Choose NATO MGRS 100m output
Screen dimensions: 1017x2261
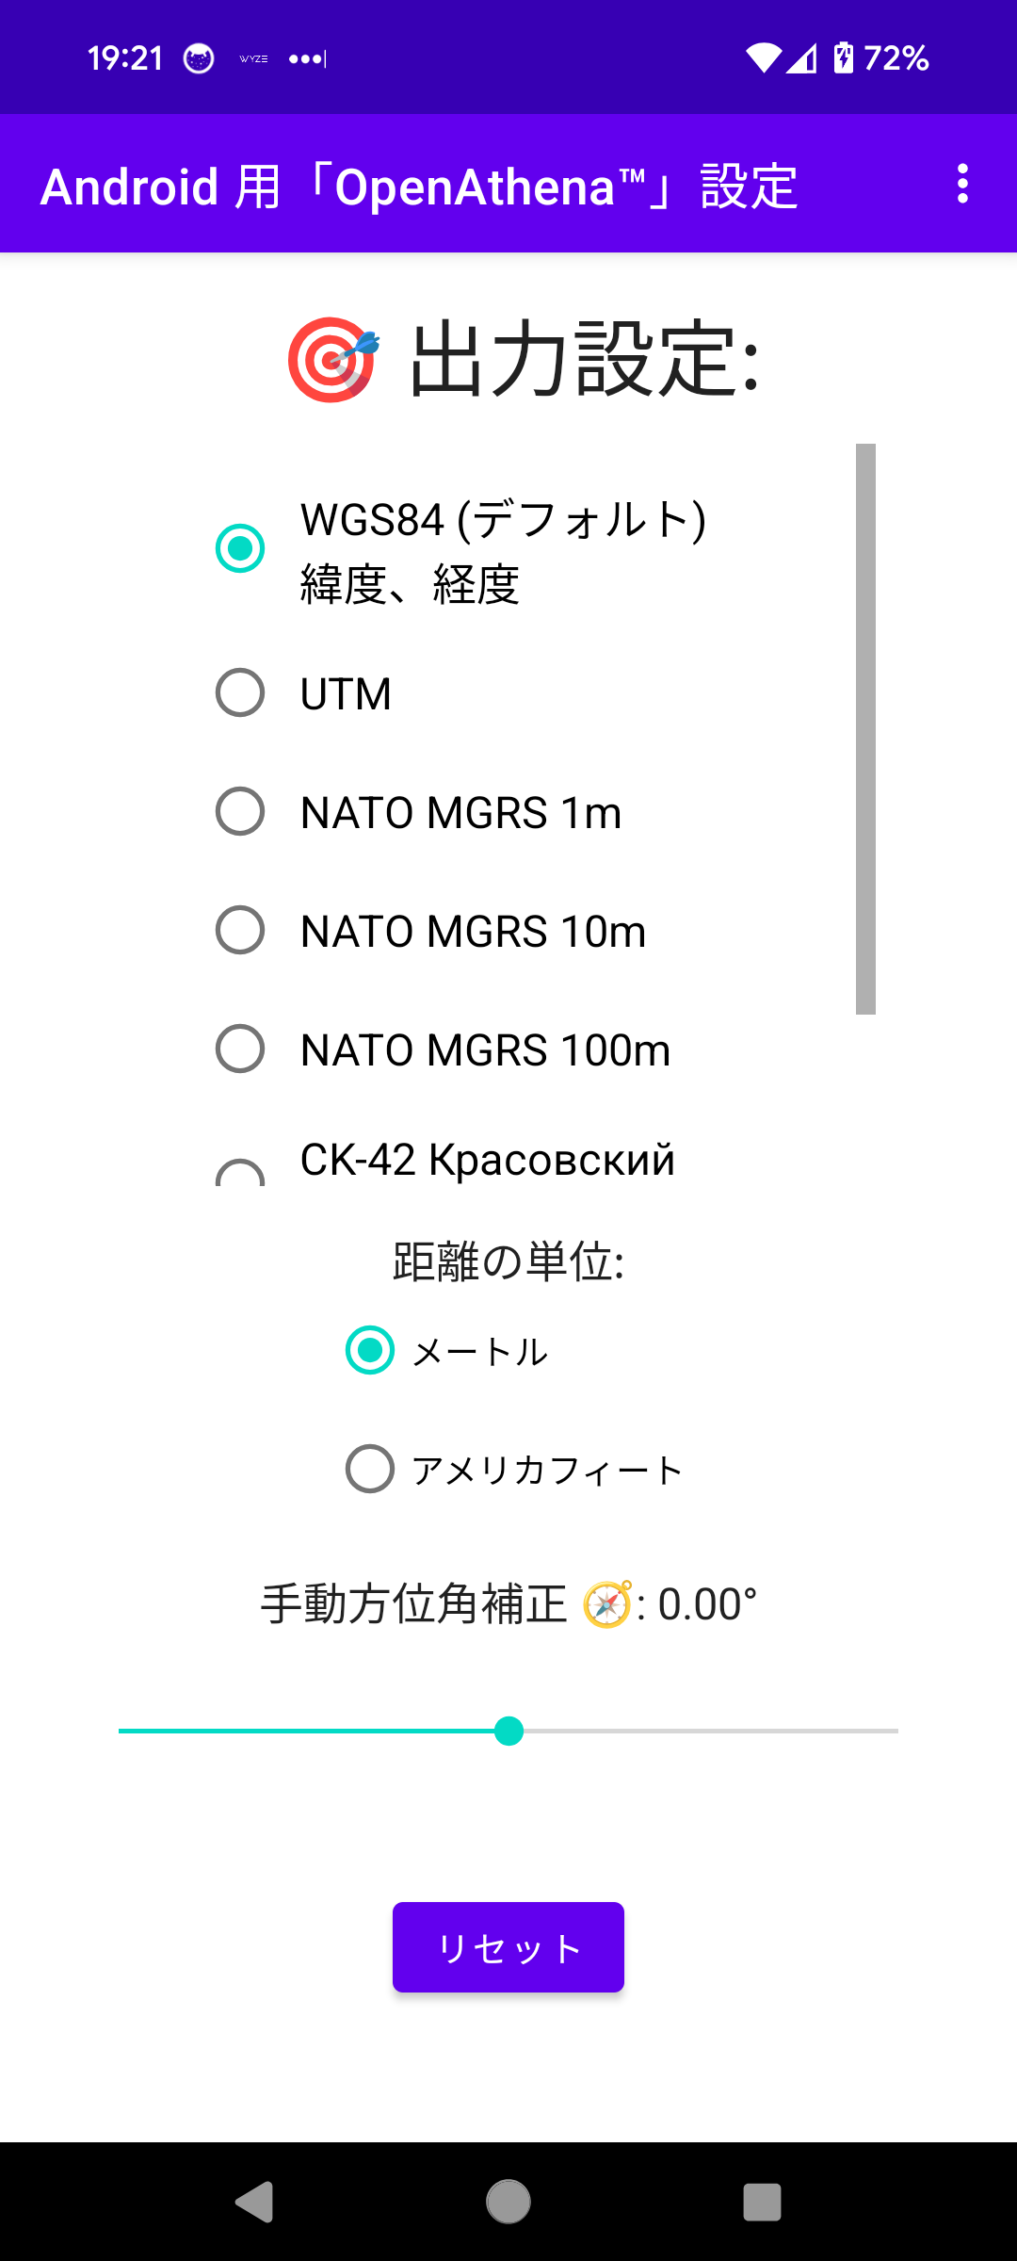(x=240, y=1049)
